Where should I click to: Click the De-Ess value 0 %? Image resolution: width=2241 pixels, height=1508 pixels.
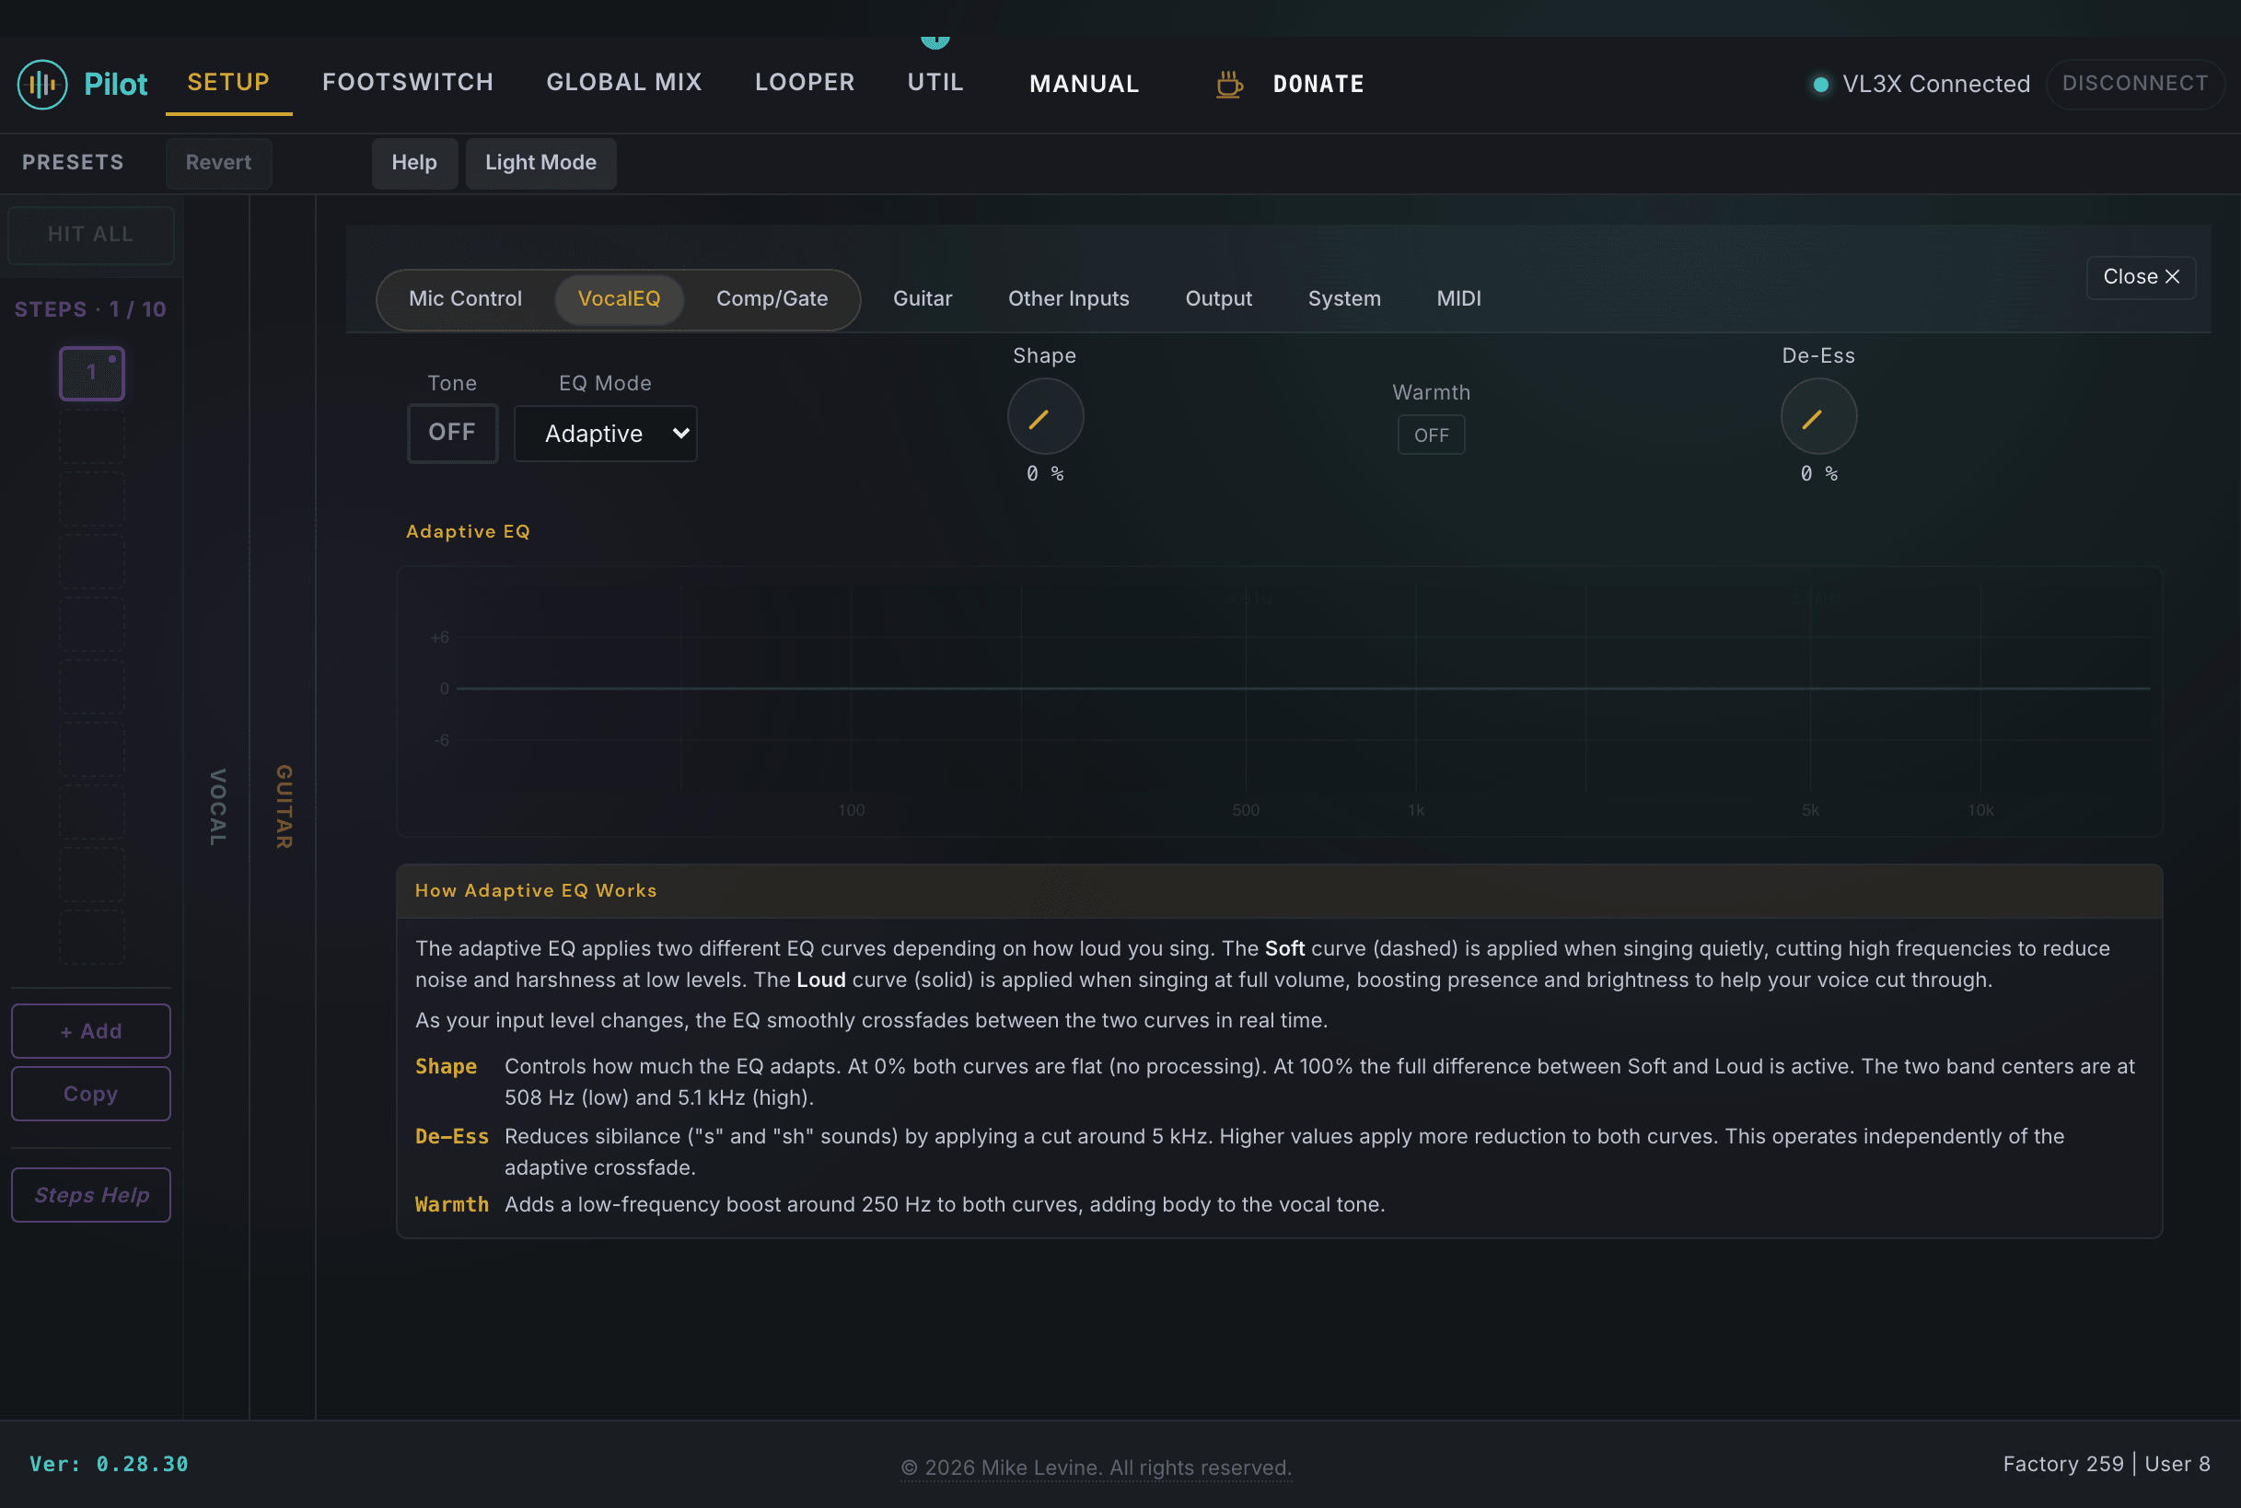point(1817,473)
